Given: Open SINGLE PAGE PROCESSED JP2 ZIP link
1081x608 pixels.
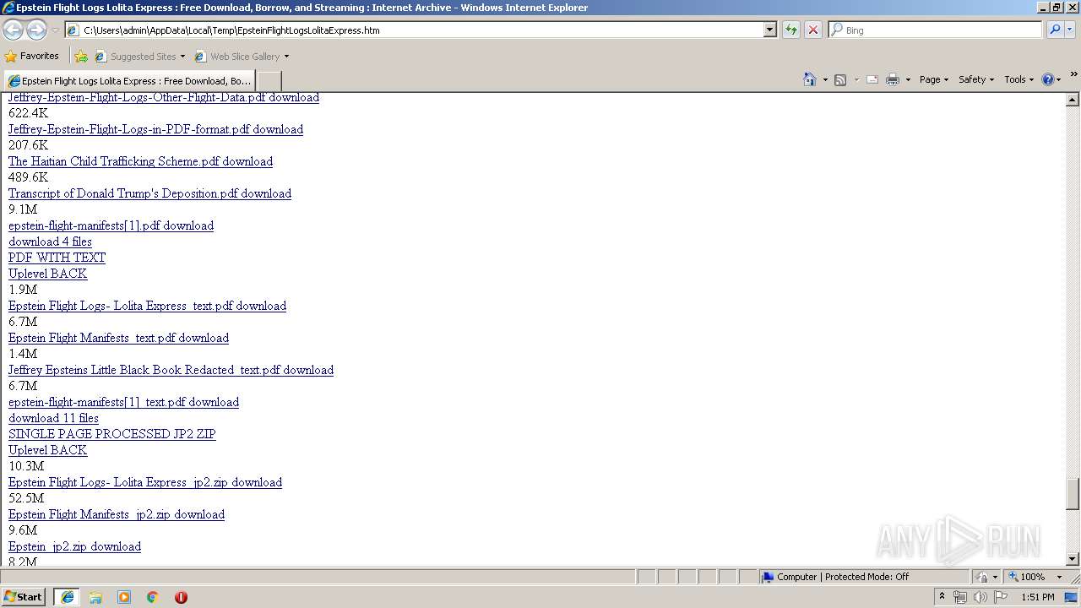Looking at the screenshot, I should [x=111, y=434].
